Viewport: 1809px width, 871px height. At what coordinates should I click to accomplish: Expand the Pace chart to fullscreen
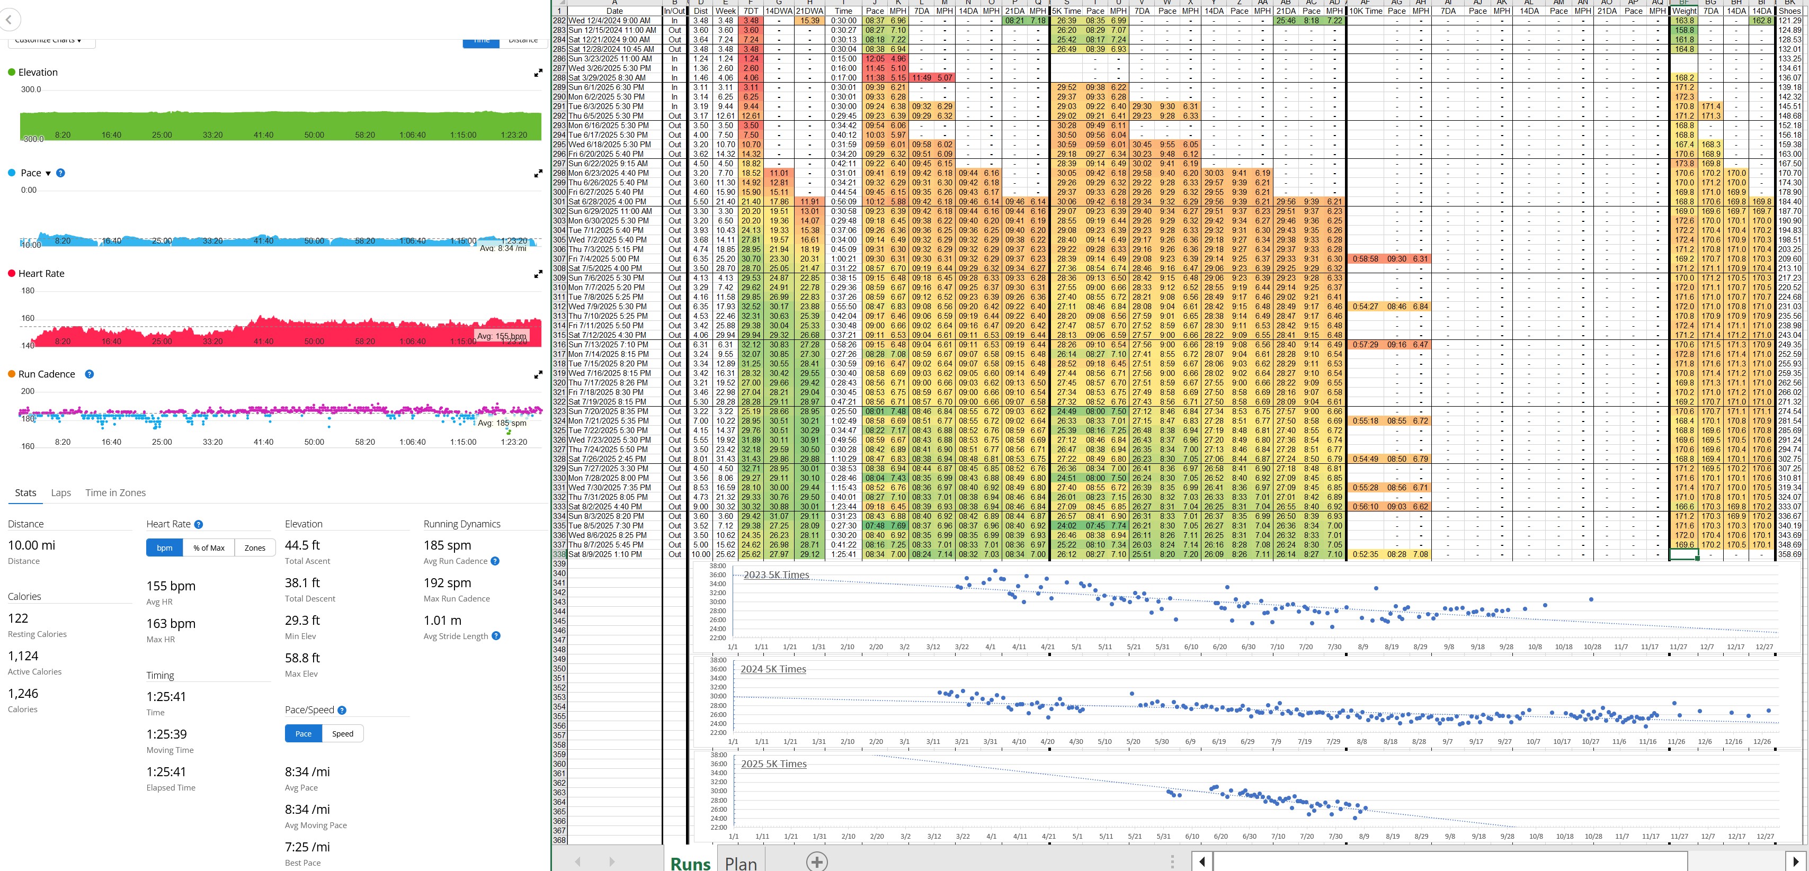coord(538,173)
